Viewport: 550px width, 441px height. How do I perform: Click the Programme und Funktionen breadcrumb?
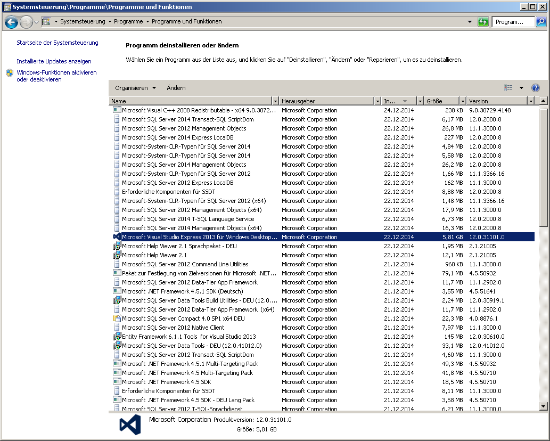186,21
